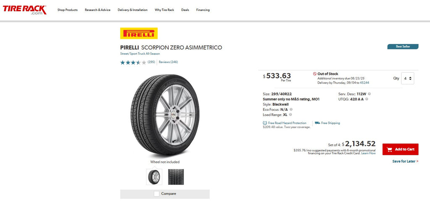The image size is (430, 204).
Task: Select the tread pattern thumbnail
Action: (176, 177)
